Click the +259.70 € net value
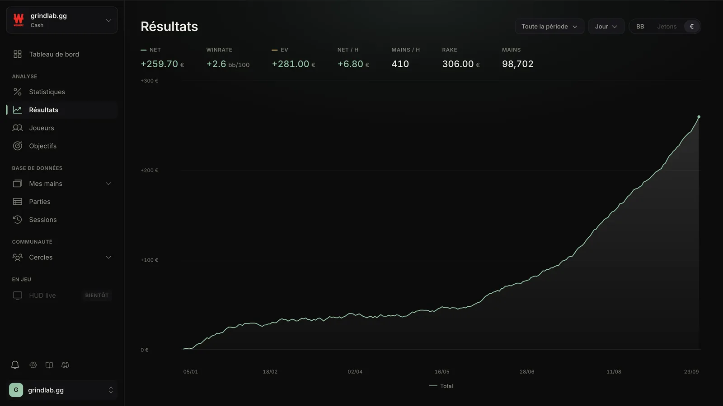 coord(162,64)
